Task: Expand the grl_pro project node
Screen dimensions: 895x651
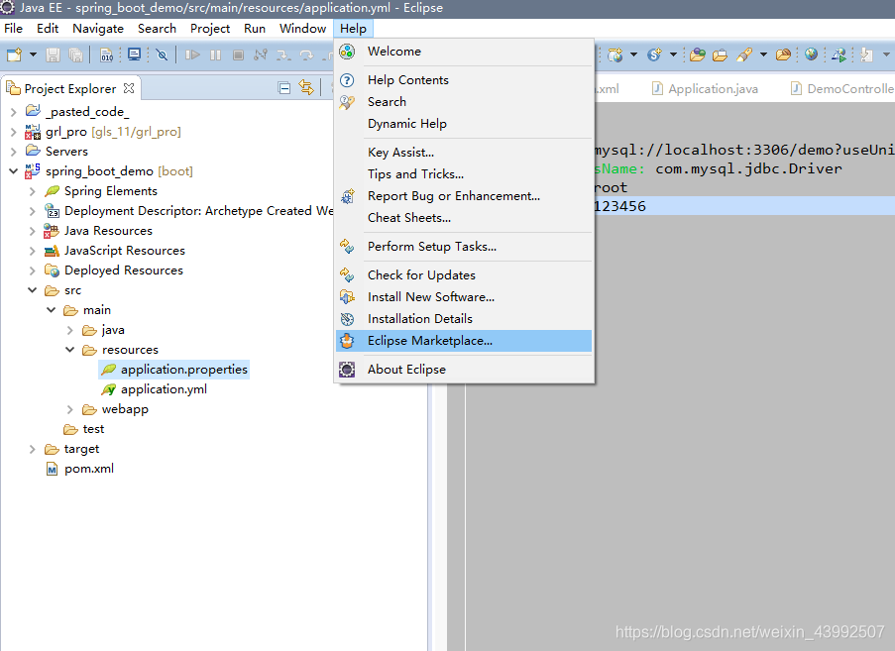Action: [14, 133]
